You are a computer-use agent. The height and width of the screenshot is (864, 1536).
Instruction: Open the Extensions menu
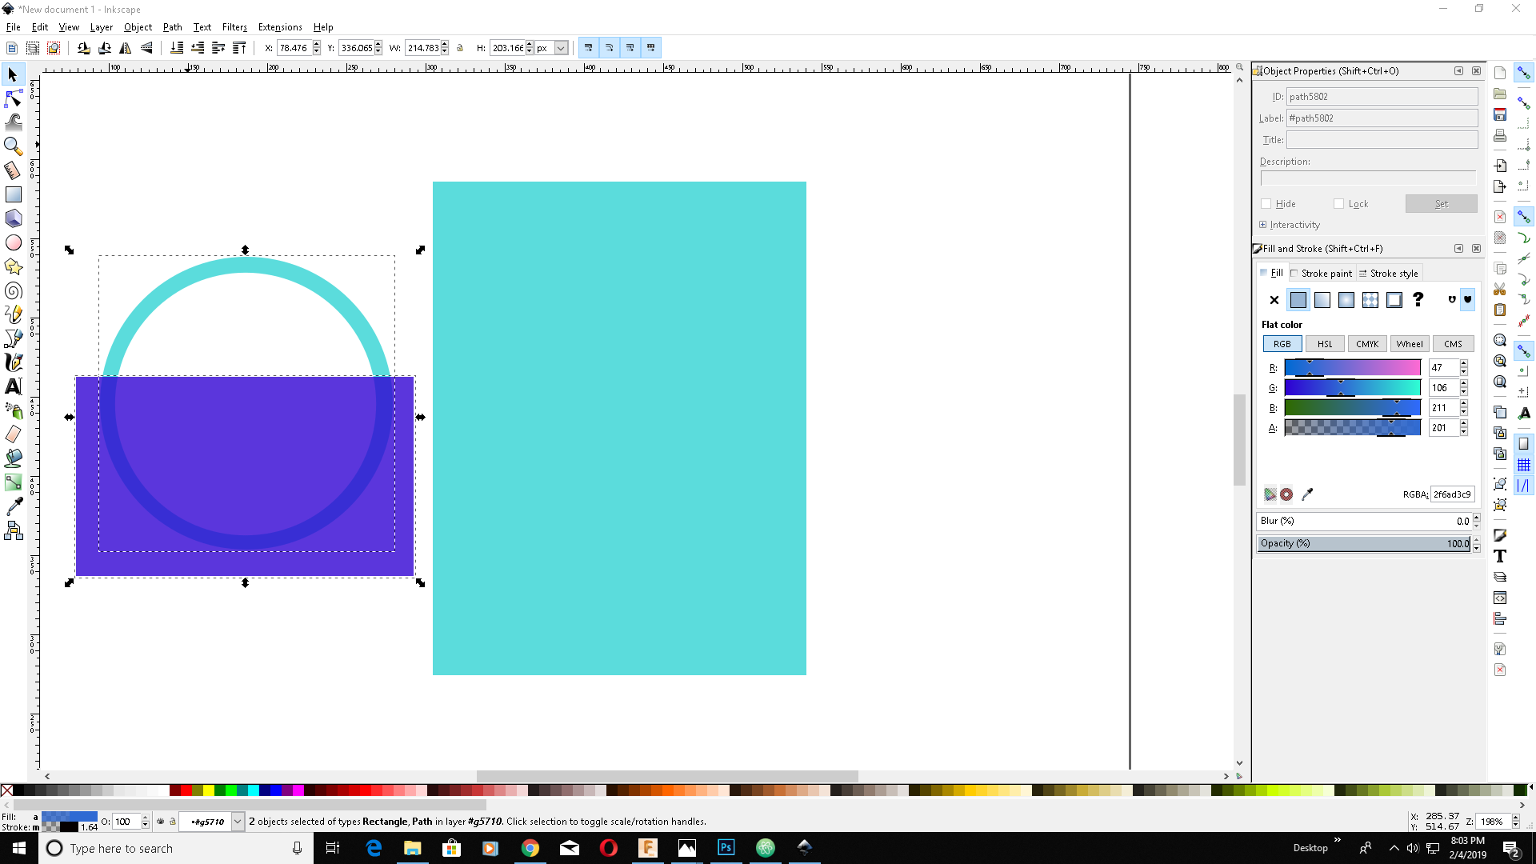tap(279, 26)
